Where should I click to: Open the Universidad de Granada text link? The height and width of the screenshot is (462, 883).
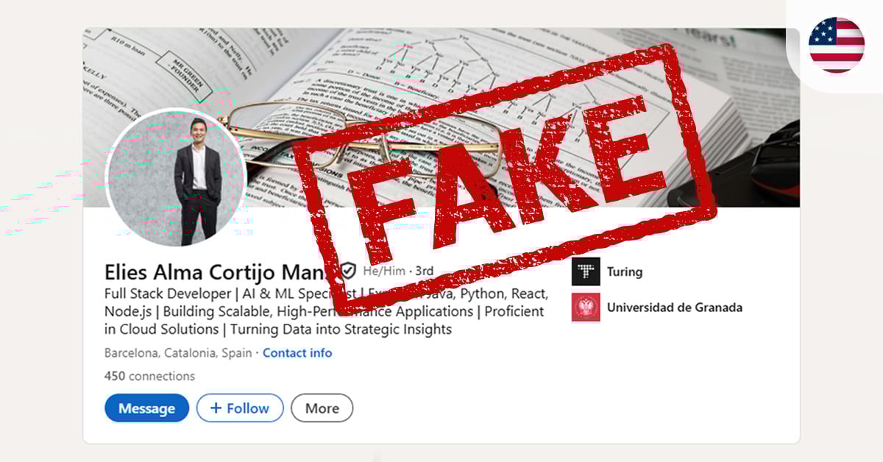[x=675, y=308]
